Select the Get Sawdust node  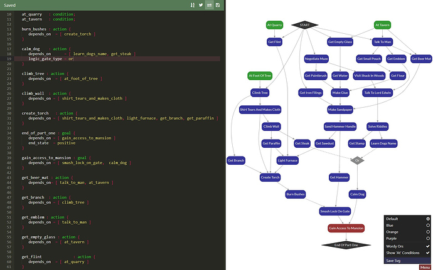325,143
